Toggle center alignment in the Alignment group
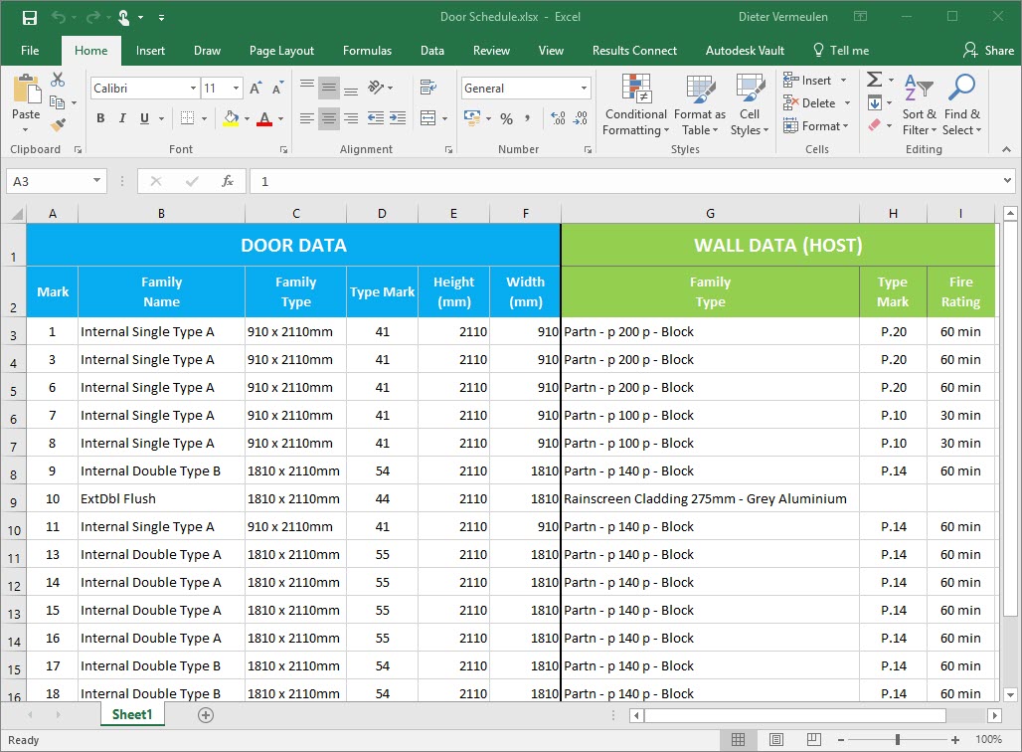Image resolution: width=1022 pixels, height=752 pixels. [x=328, y=119]
